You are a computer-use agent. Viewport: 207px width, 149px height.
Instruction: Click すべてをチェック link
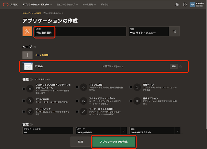click(x=42, y=79)
